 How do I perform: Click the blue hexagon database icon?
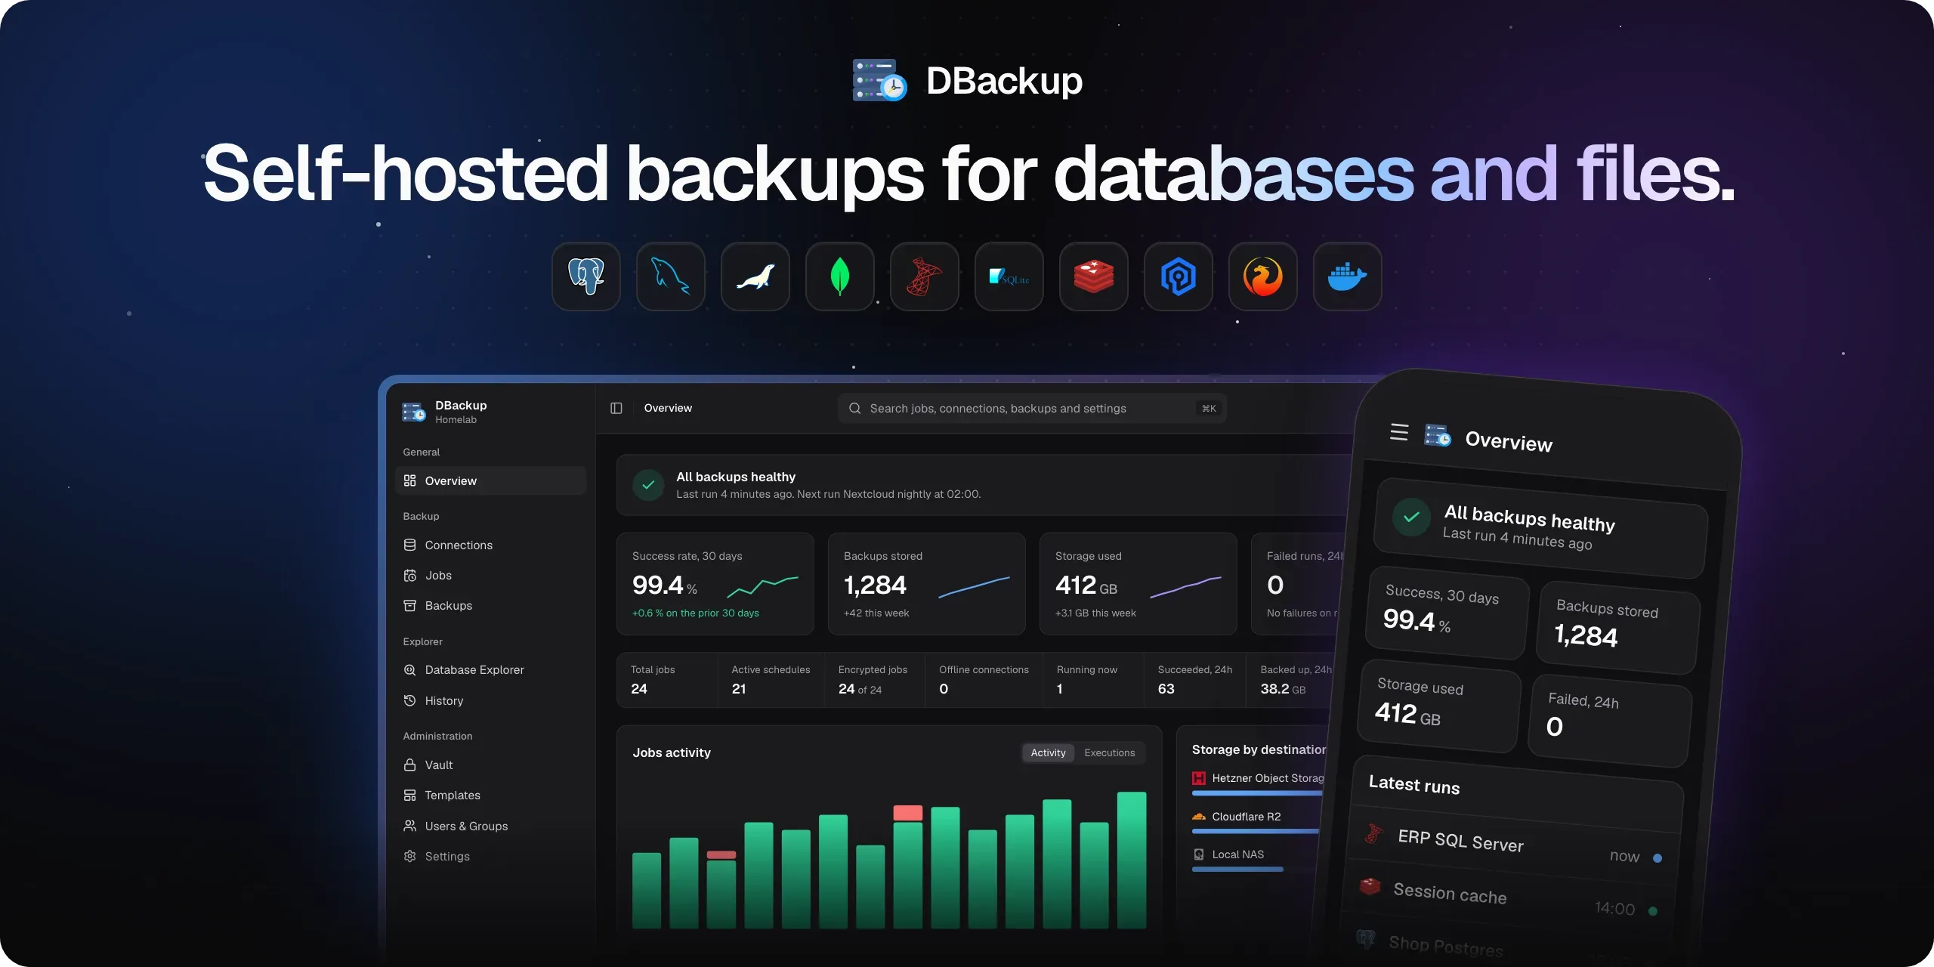click(x=1179, y=277)
